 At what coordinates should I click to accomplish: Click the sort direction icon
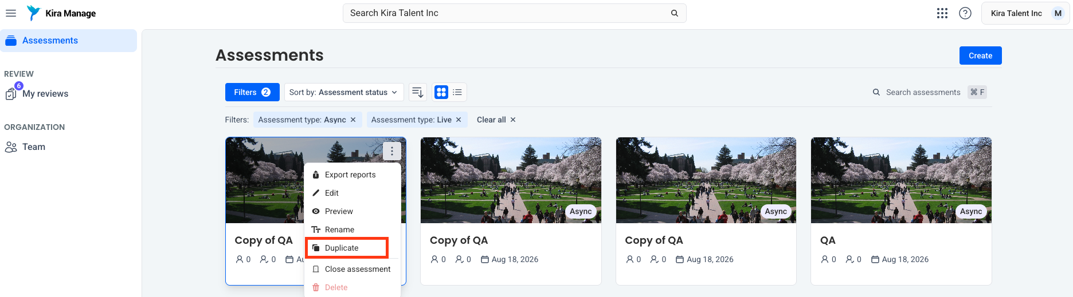[418, 92]
